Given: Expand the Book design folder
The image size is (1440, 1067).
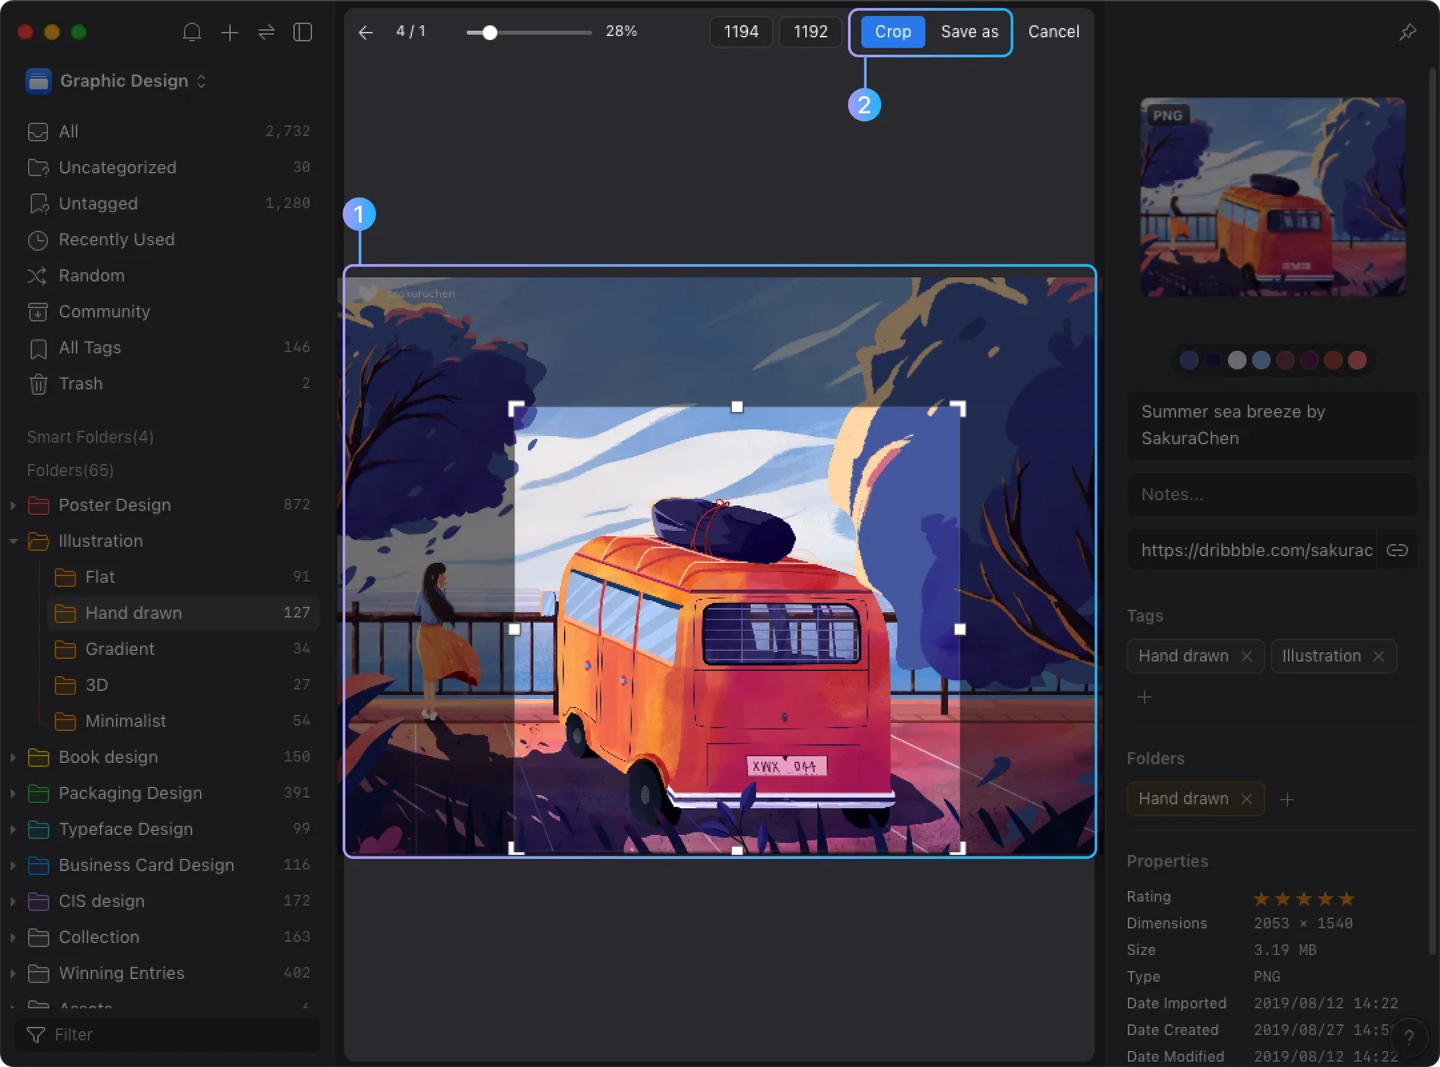Looking at the screenshot, I should (x=13, y=757).
